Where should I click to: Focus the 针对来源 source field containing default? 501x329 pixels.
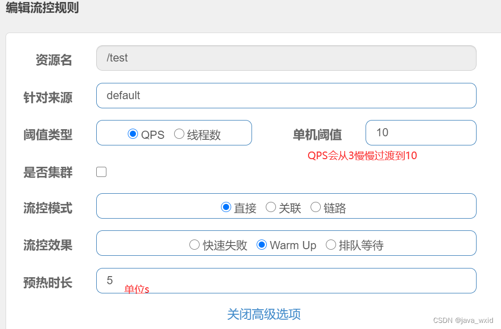[286, 96]
